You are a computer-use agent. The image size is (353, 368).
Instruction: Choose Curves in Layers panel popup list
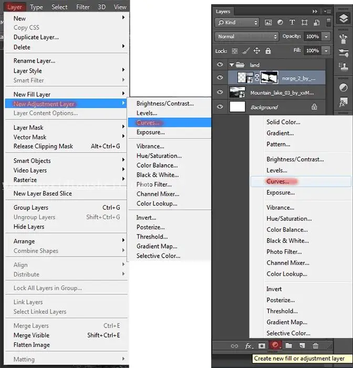click(x=301, y=181)
